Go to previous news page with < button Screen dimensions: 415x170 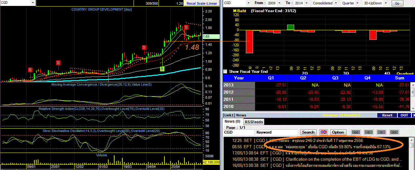[369, 132]
